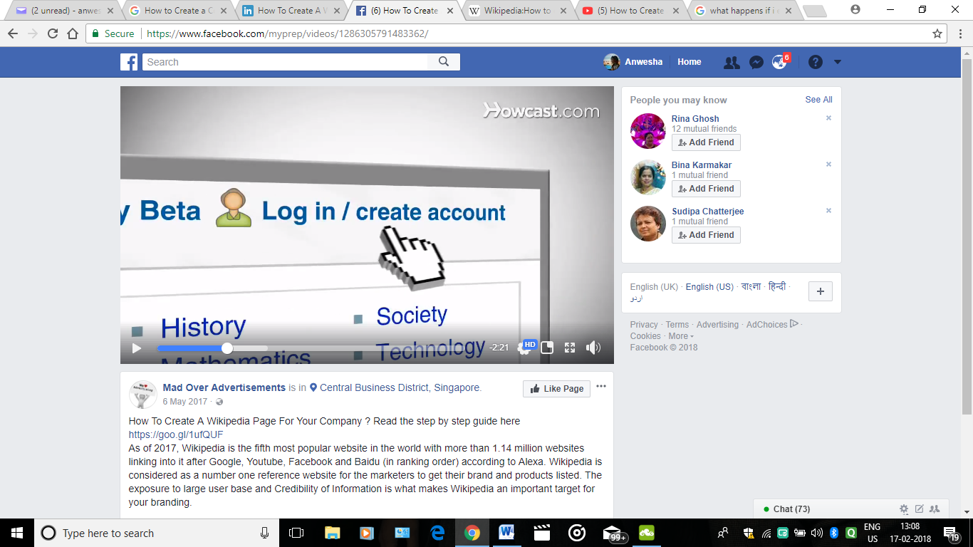The height and width of the screenshot is (547, 973).
Task: Go to Home in Facebook bar
Action: pyautogui.click(x=690, y=62)
